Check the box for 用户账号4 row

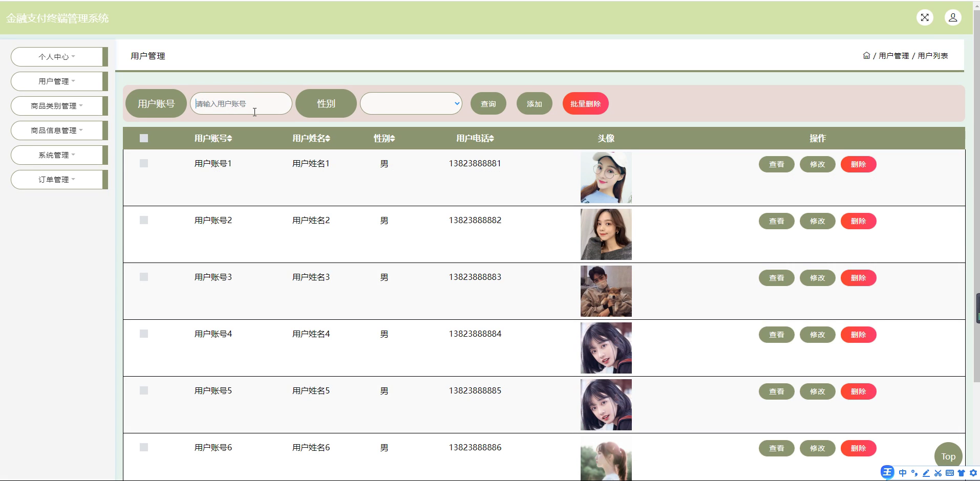144,334
